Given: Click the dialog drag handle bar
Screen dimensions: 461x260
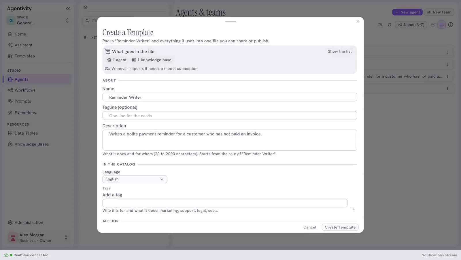Looking at the screenshot, I should tap(230, 21).
